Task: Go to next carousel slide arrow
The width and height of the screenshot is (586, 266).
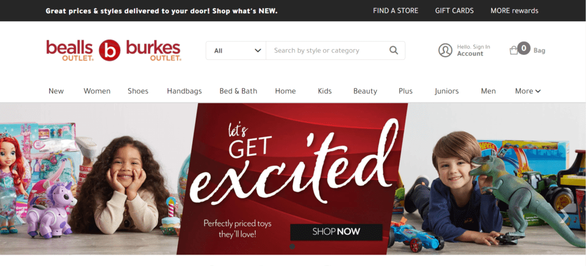Action: (x=564, y=216)
